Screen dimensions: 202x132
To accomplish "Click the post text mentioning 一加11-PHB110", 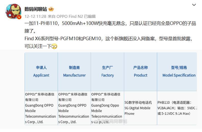I will click(x=110, y=27).
